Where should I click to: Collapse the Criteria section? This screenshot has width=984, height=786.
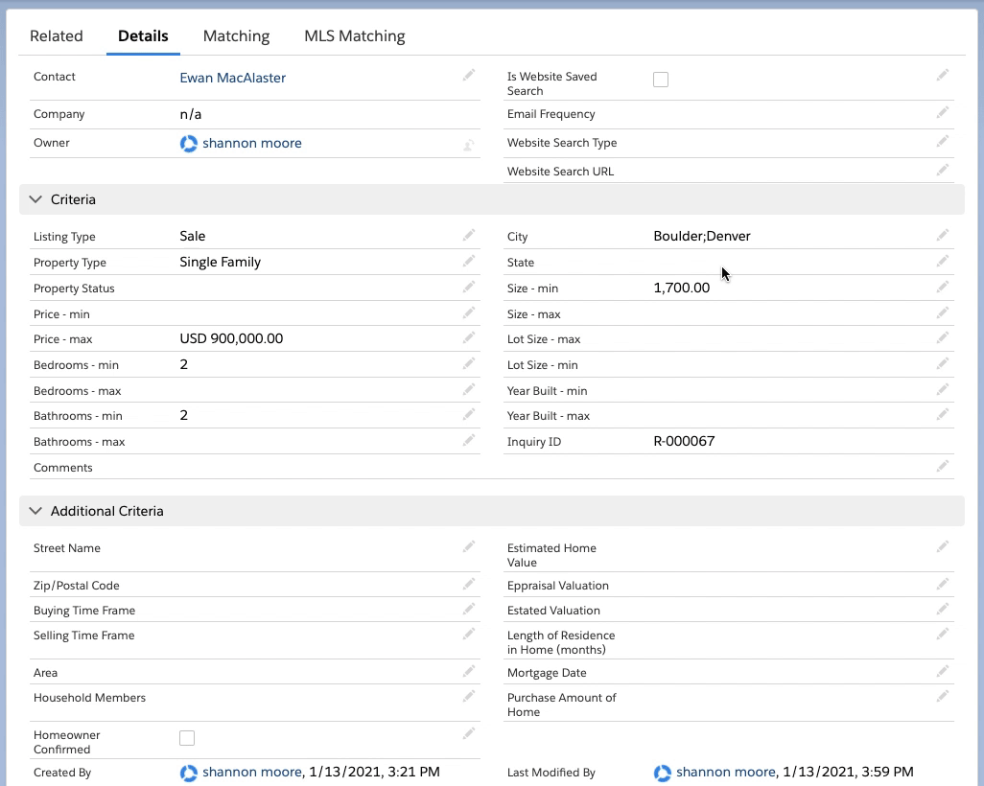(x=35, y=199)
